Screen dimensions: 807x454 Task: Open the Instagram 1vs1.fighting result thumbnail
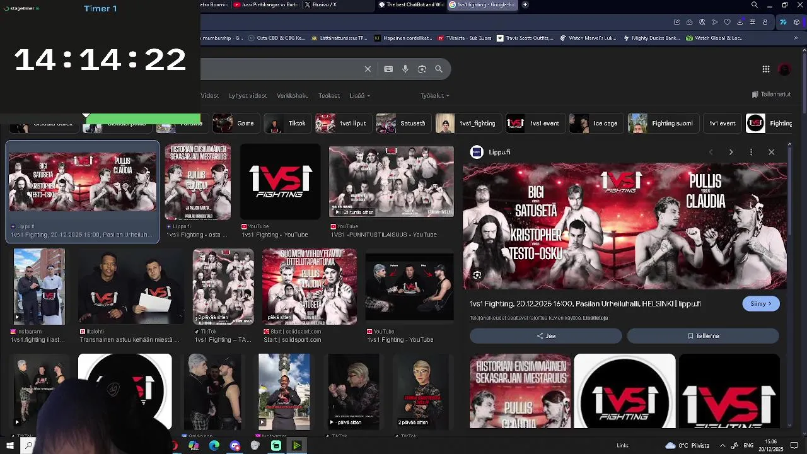pyautogui.click(x=39, y=286)
